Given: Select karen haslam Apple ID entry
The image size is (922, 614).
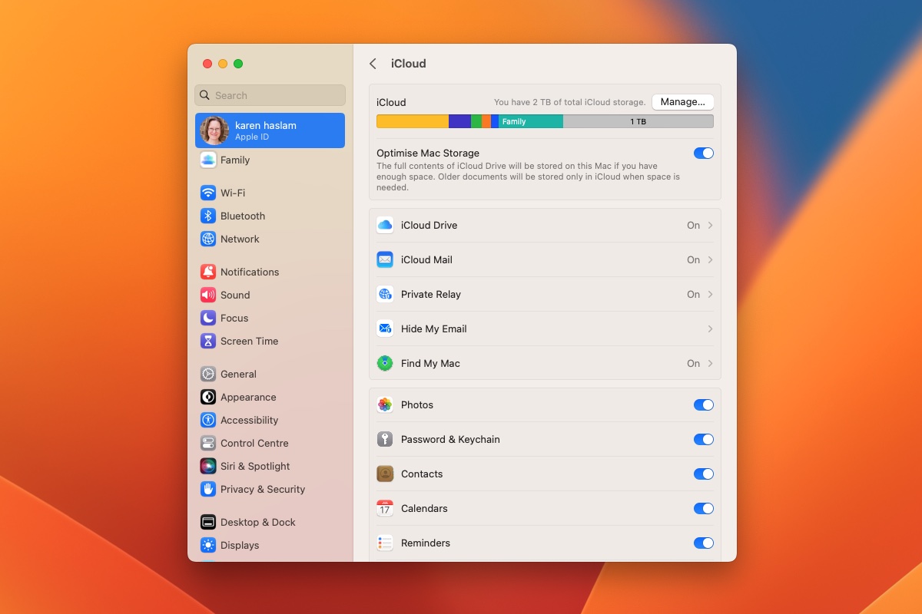Looking at the screenshot, I should pyautogui.click(x=270, y=130).
